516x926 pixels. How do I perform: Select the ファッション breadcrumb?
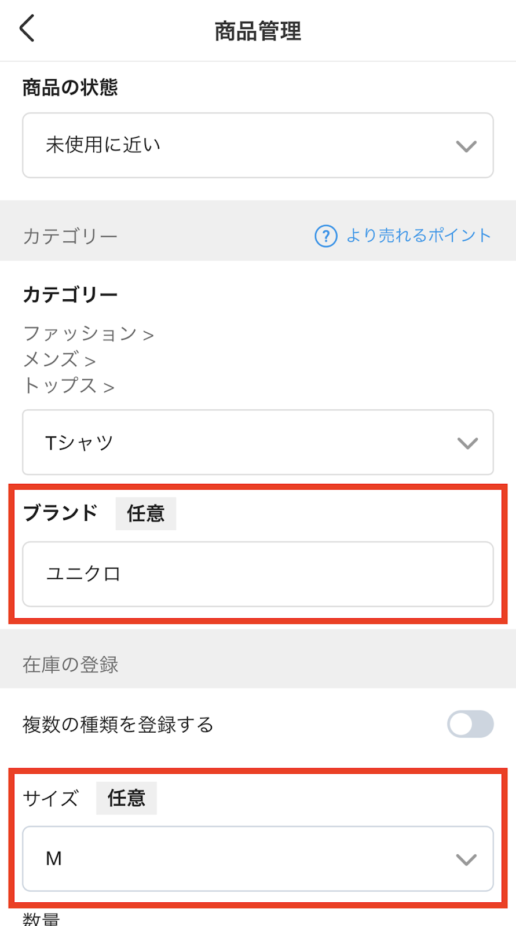pyautogui.click(x=80, y=334)
